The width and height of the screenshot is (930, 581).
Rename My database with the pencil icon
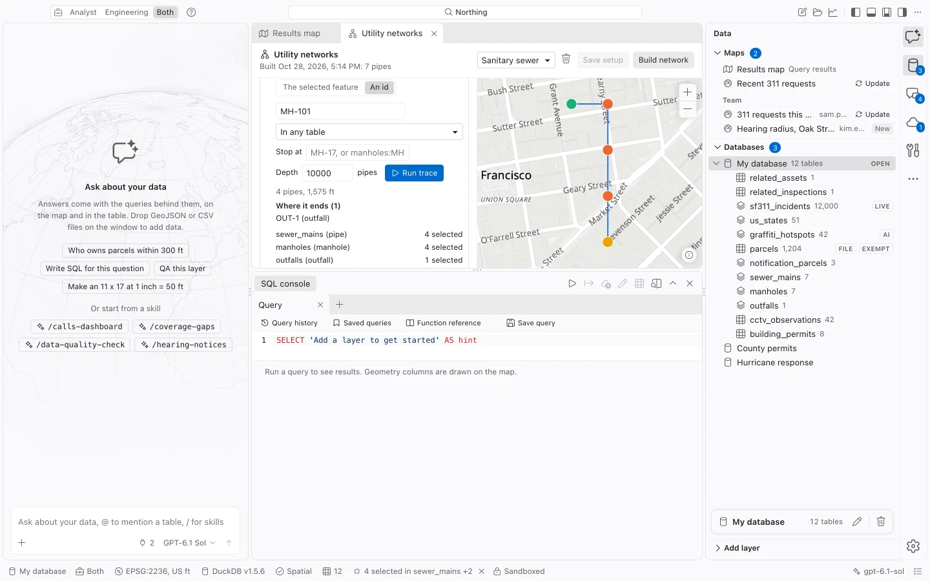pos(857,522)
